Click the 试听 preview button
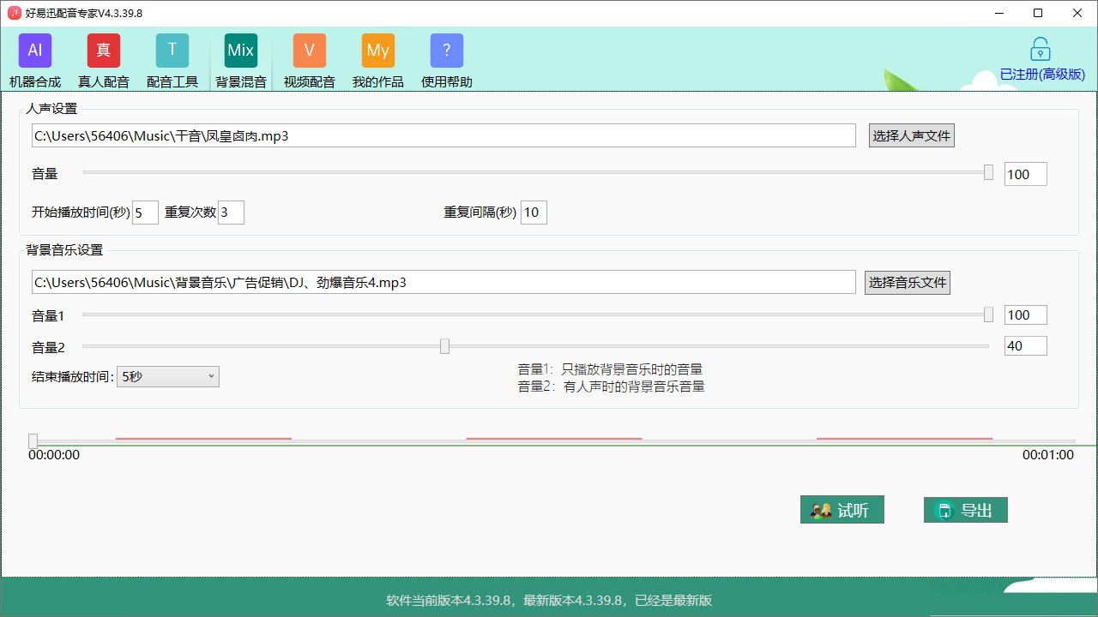Image resolution: width=1098 pixels, height=617 pixels. click(x=842, y=510)
